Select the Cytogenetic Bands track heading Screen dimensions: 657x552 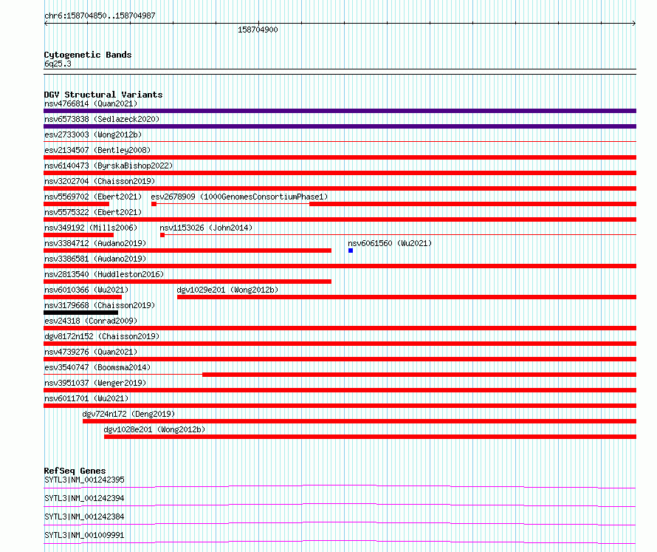point(88,55)
